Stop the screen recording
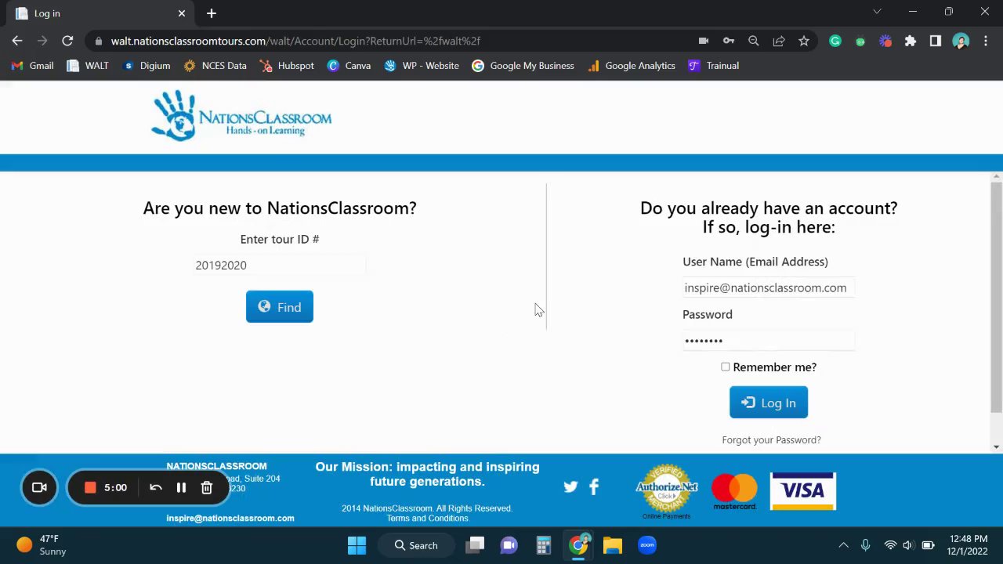This screenshot has height=564, width=1003. (90, 487)
